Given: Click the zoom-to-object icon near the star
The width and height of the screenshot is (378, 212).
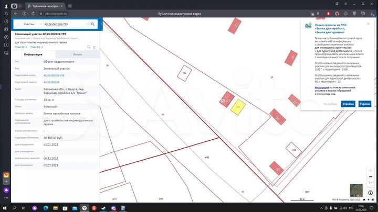Looking at the screenshot, I should point(89,47).
